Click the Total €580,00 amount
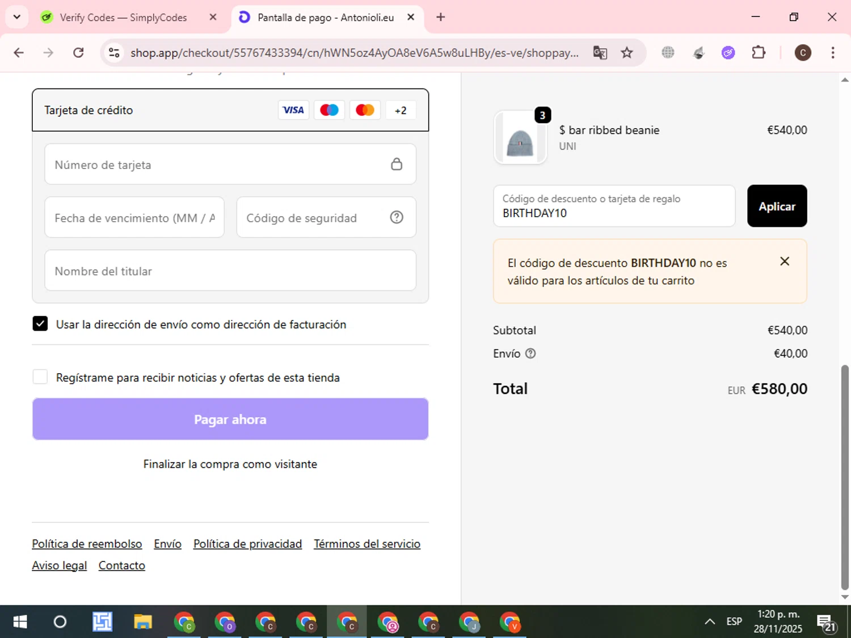 click(x=779, y=389)
